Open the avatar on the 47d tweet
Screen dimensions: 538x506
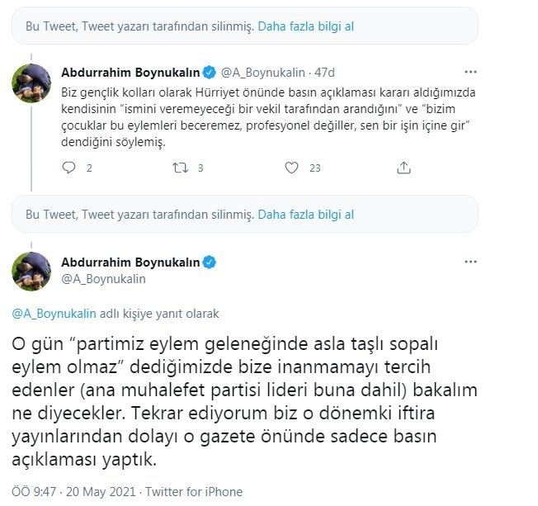[31, 83]
